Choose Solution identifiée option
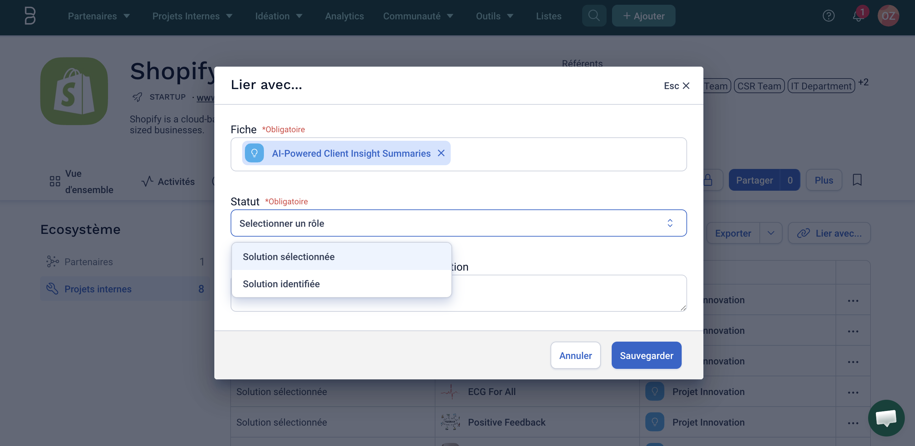This screenshot has height=446, width=915. pos(341,284)
